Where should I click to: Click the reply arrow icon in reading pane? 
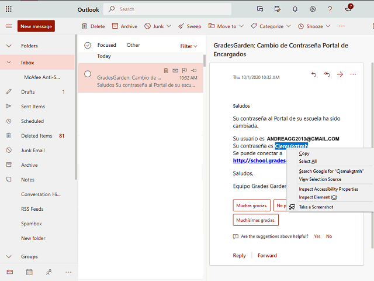314,74
